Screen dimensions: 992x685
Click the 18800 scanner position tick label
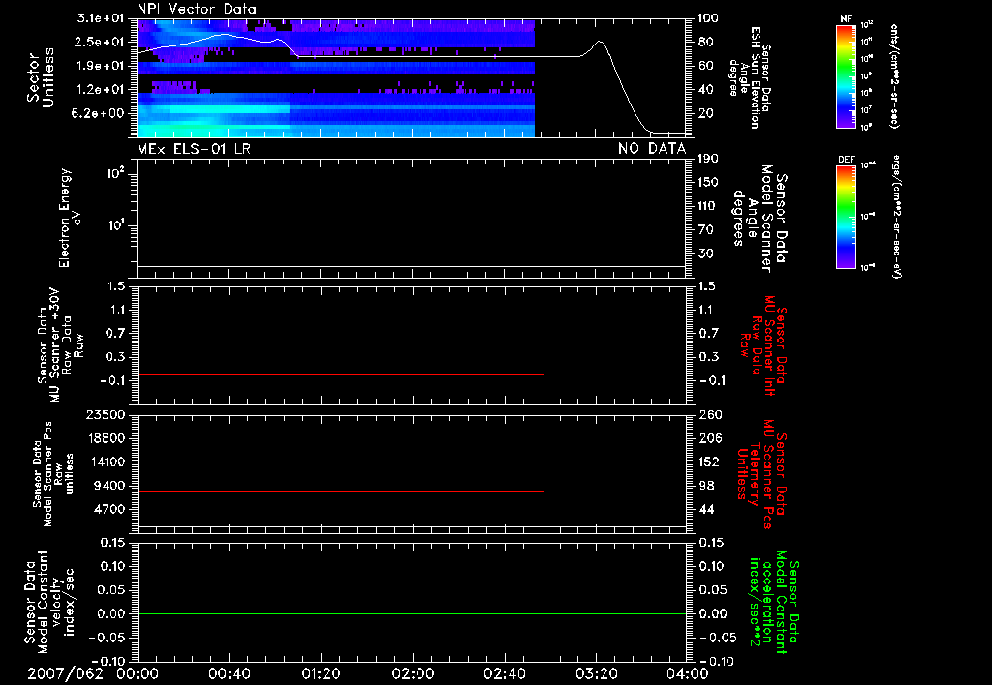[x=107, y=438]
